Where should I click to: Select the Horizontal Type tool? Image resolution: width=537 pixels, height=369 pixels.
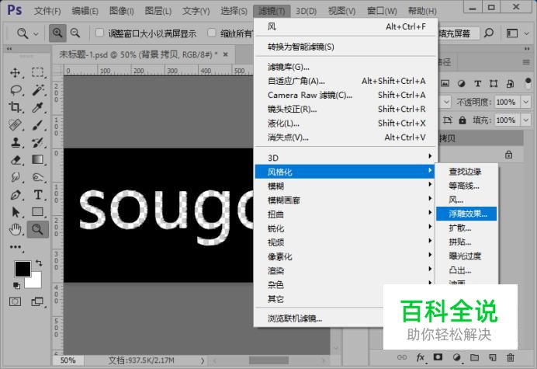coord(38,195)
